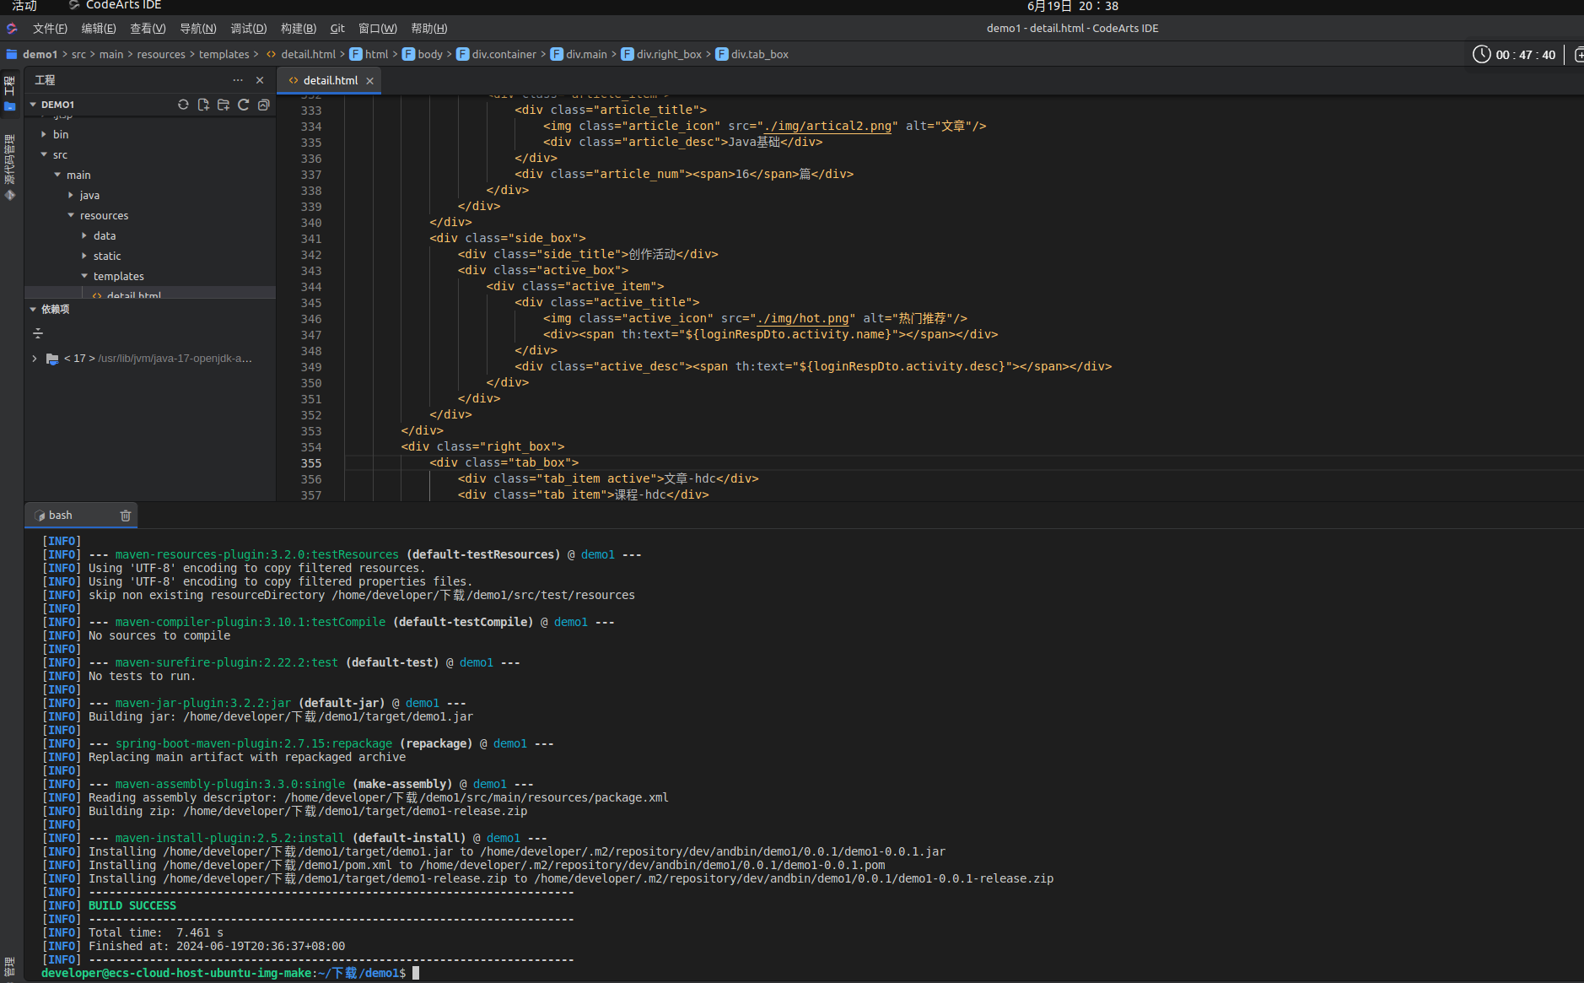Screen dimensions: 1584x983
Task: Collapse all folders in project explorer
Action: pyautogui.click(x=264, y=105)
